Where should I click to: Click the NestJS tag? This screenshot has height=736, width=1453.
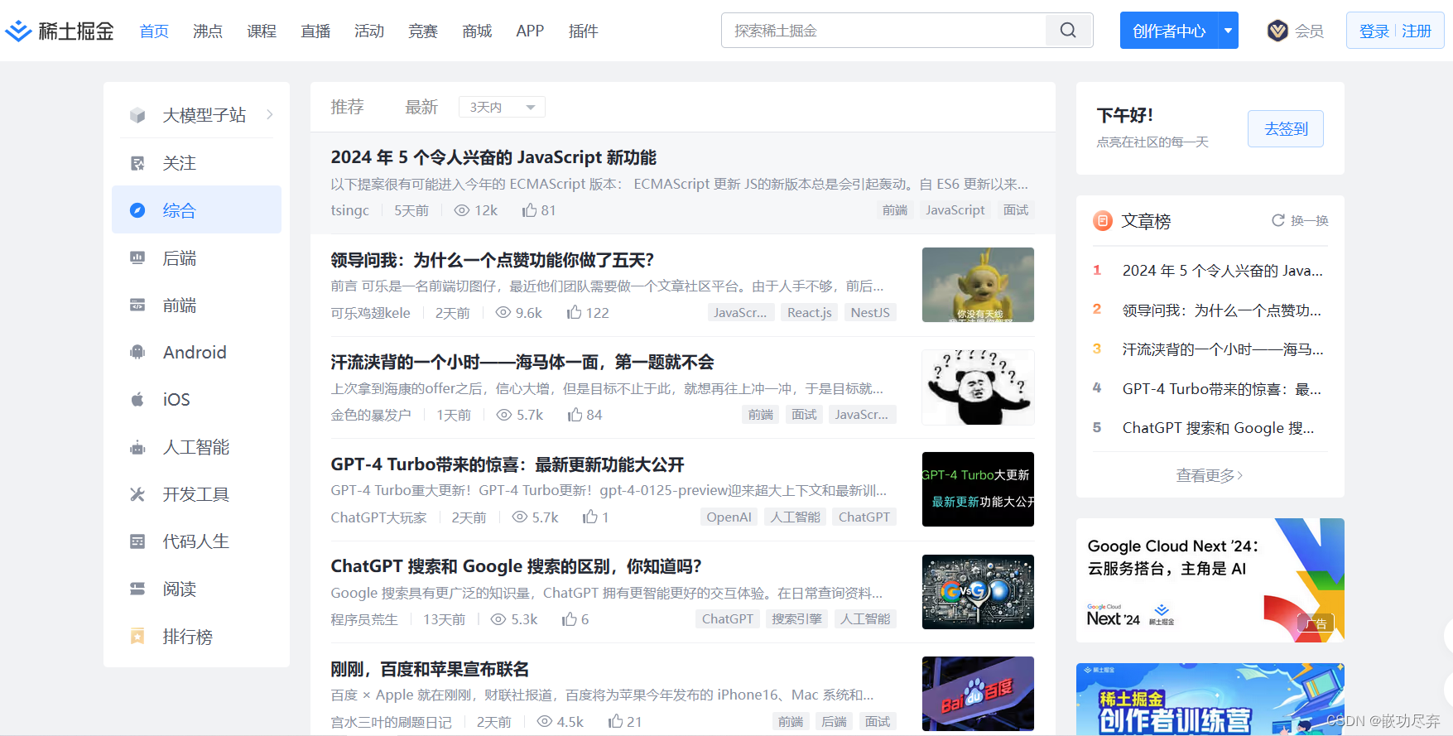click(x=870, y=312)
